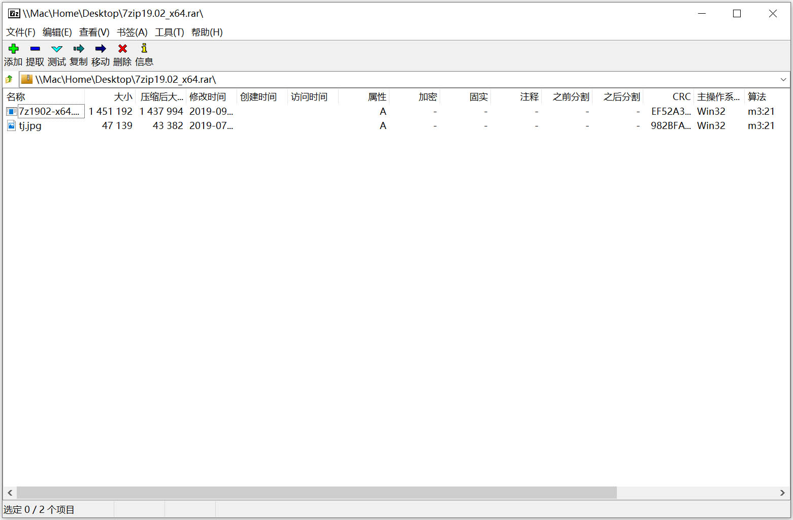This screenshot has height=520, width=793.
Task: Click the address path input field
Action: (x=404, y=79)
